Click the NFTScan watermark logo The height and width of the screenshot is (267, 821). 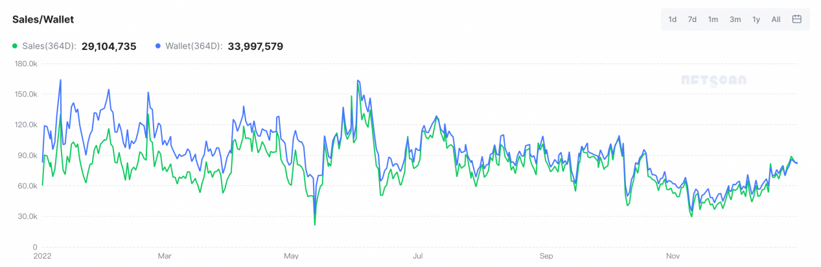713,80
